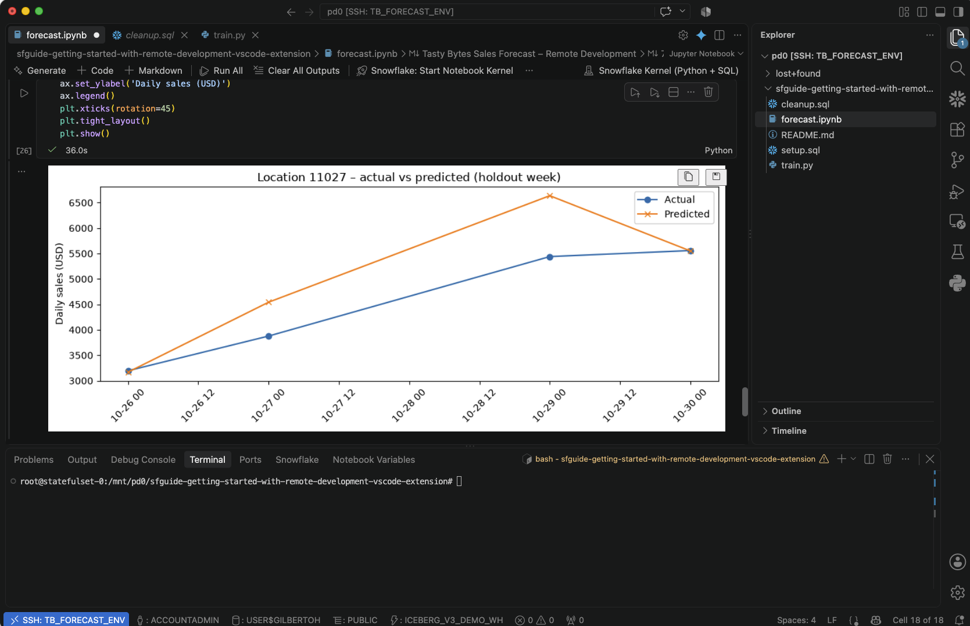Open the Remote Explorer icon
This screenshot has width=970, height=626.
point(957,221)
